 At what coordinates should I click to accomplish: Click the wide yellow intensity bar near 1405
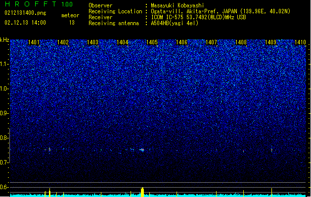click(x=142, y=192)
